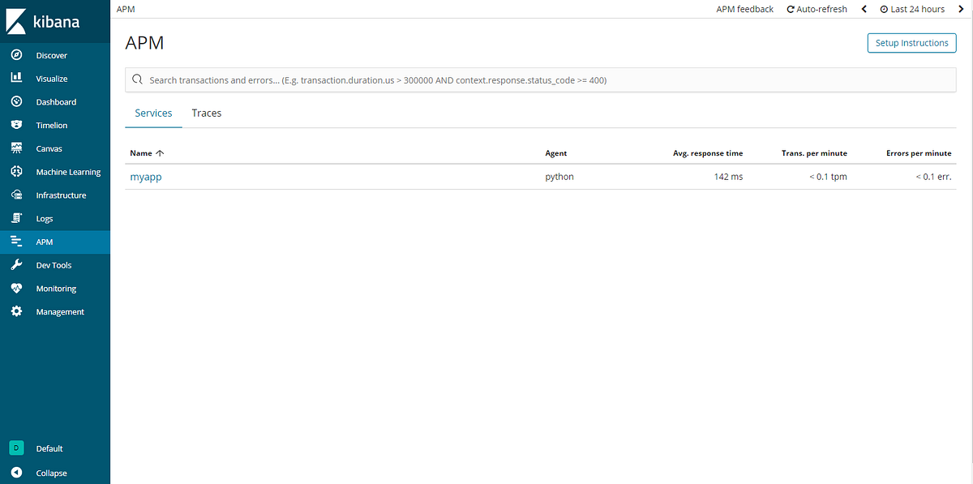973x484 pixels.
Task: Open Dev Tools
Action: pos(55,264)
